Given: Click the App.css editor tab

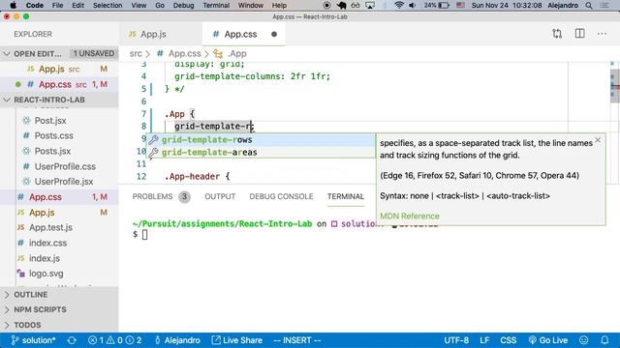Looking at the screenshot, I should pyautogui.click(x=240, y=34).
